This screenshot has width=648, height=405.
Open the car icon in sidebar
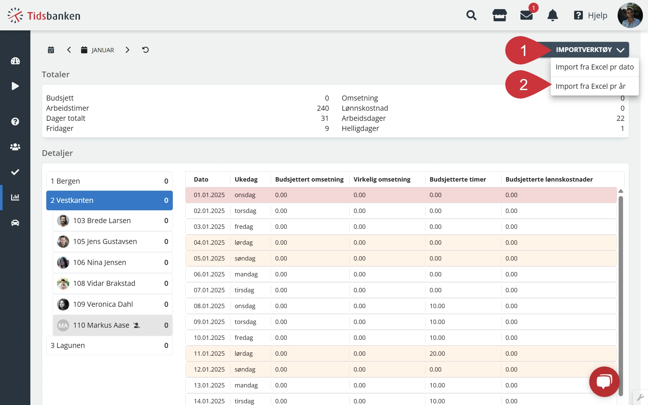15,223
